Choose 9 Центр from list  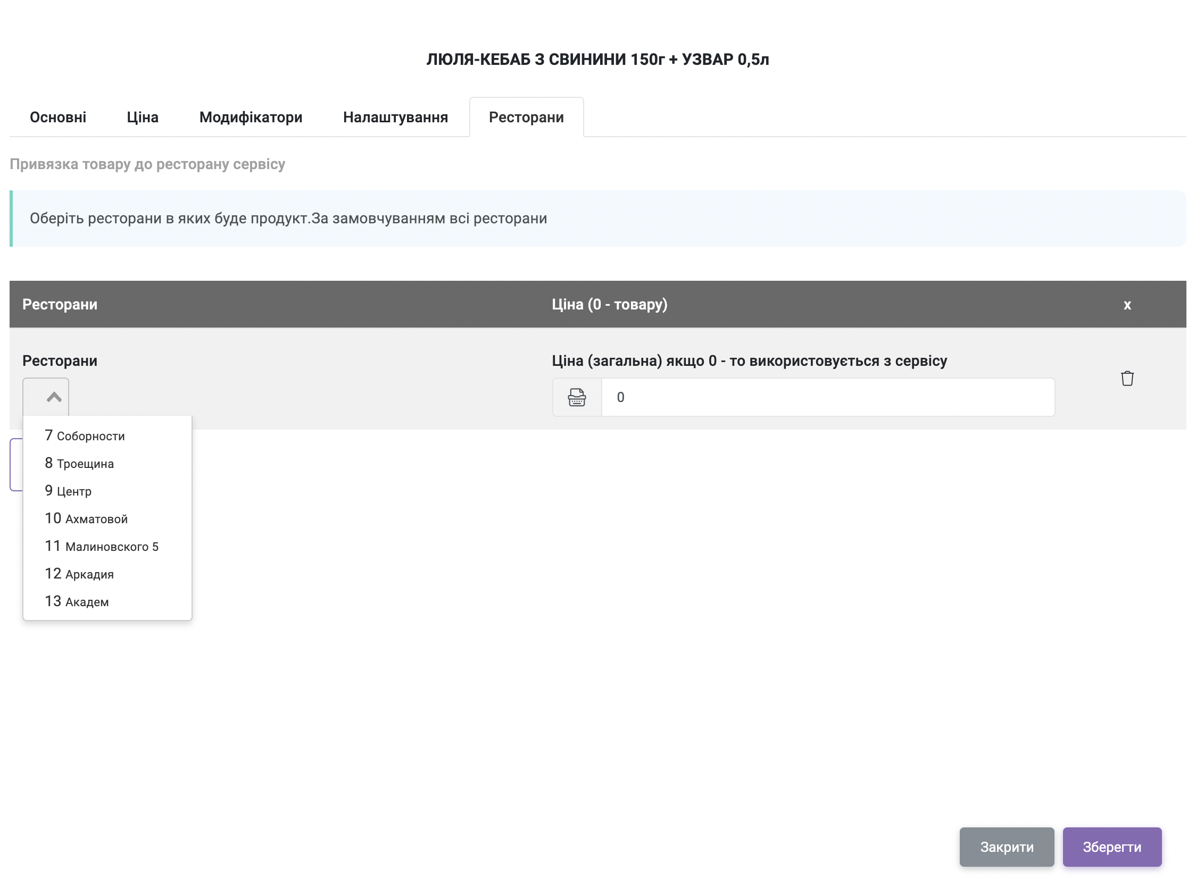[68, 491]
